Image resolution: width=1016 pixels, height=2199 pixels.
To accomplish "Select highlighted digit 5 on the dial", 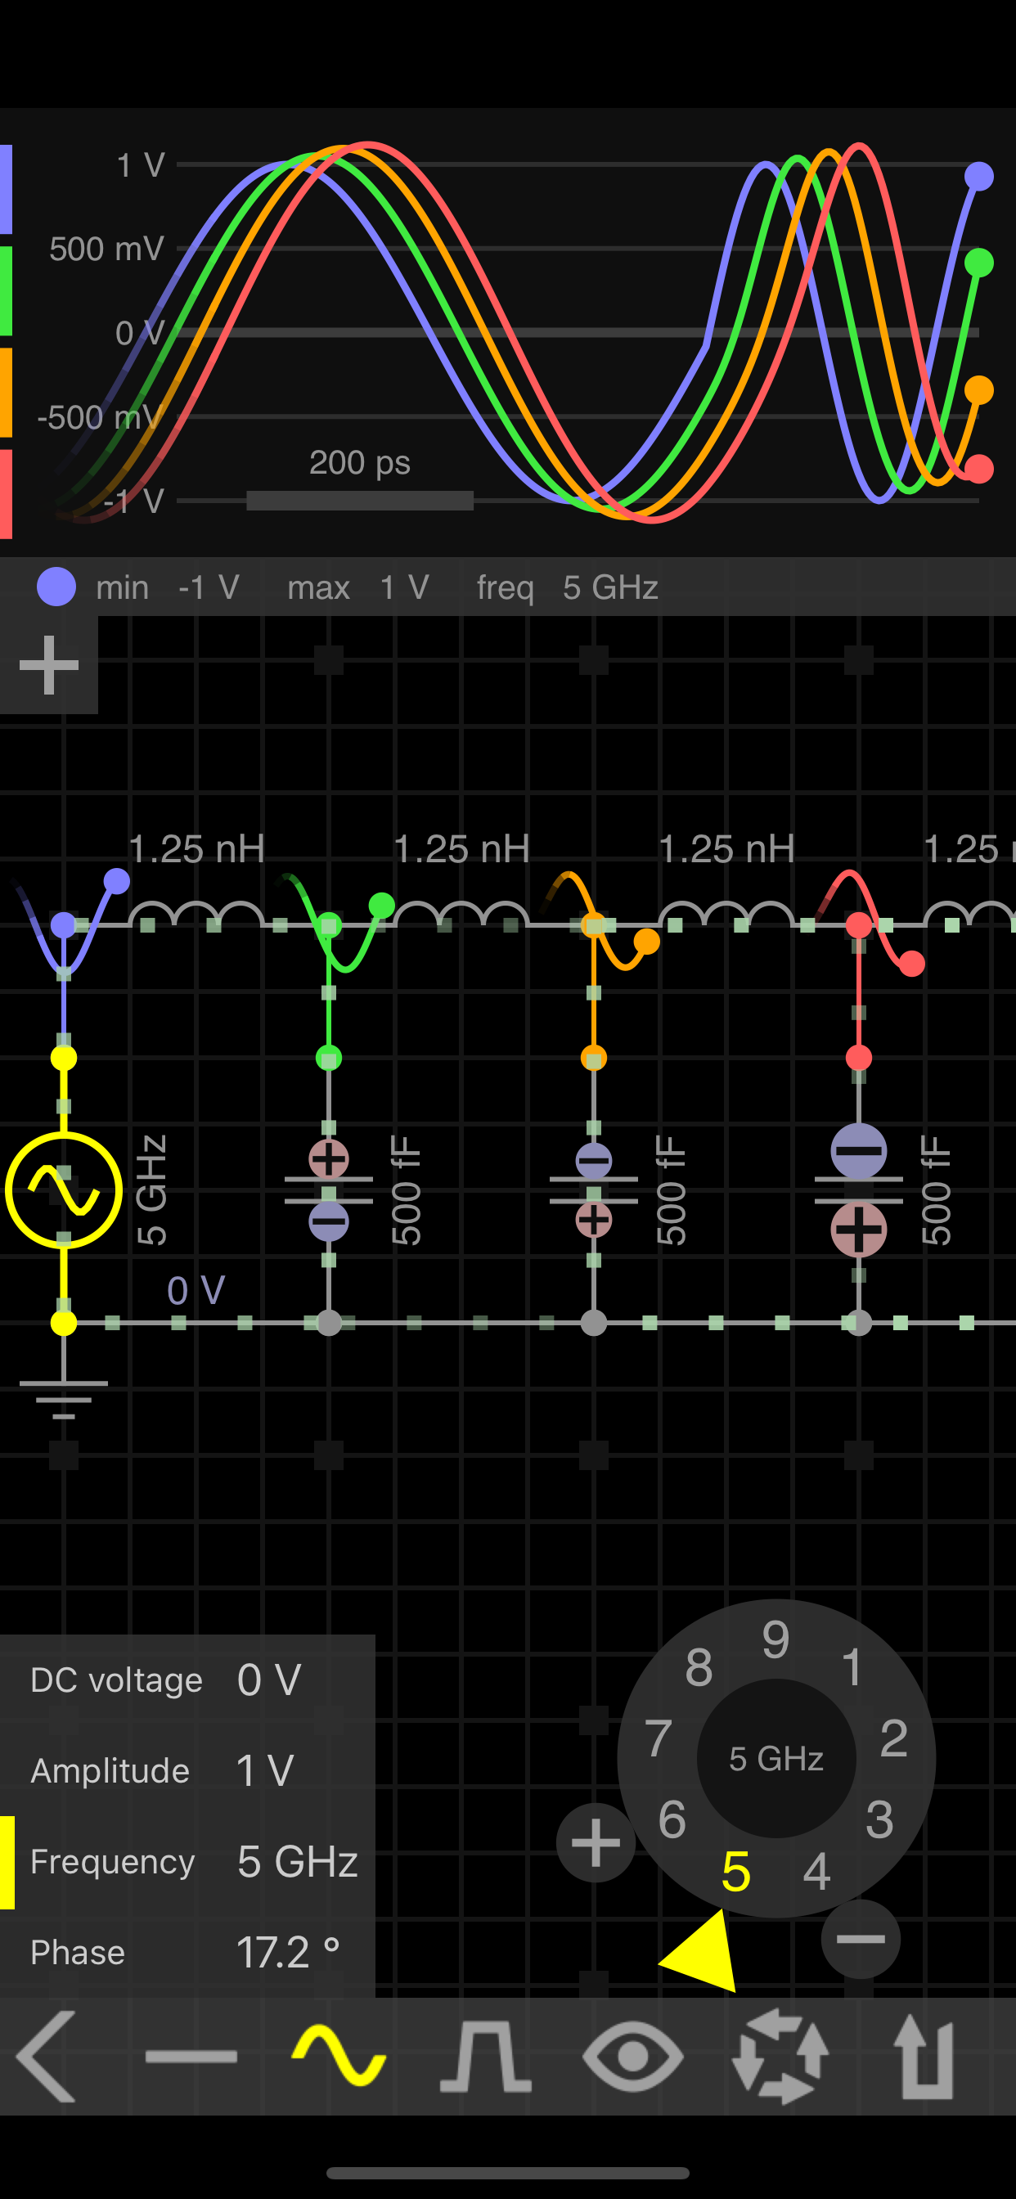I will [736, 1871].
